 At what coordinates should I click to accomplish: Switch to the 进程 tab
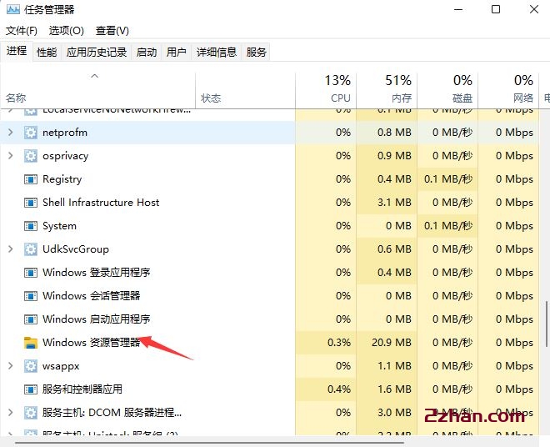(x=17, y=51)
